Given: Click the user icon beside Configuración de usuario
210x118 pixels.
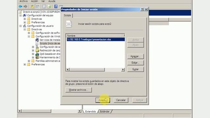Looking at the screenshot, I should coord(25,26).
